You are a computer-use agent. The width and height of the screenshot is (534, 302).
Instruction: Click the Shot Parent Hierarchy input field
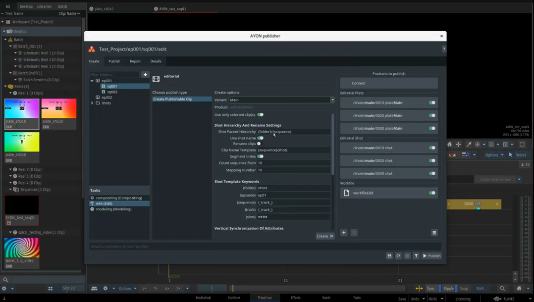tap(294, 132)
